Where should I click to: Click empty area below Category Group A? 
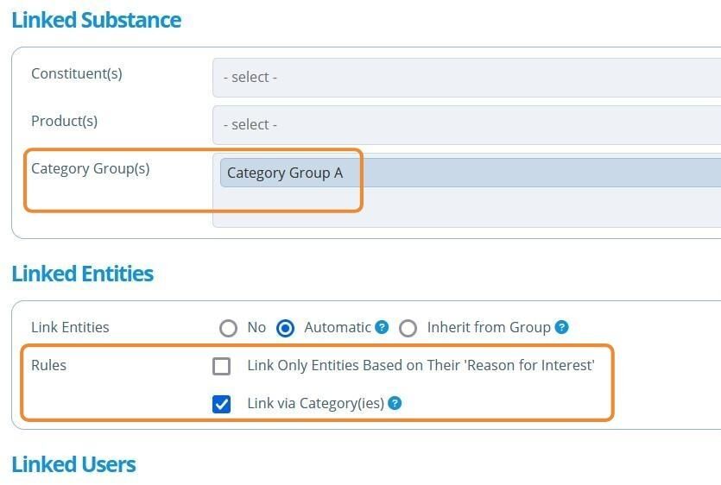point(467,207)
